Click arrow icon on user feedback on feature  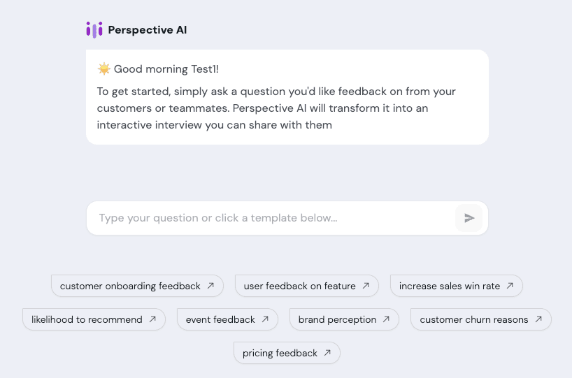click(366, 286)
